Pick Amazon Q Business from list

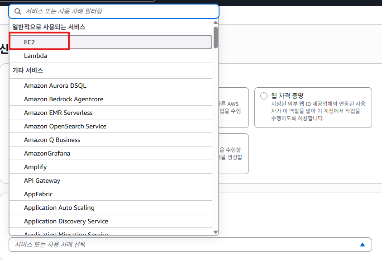pos(110,140)
